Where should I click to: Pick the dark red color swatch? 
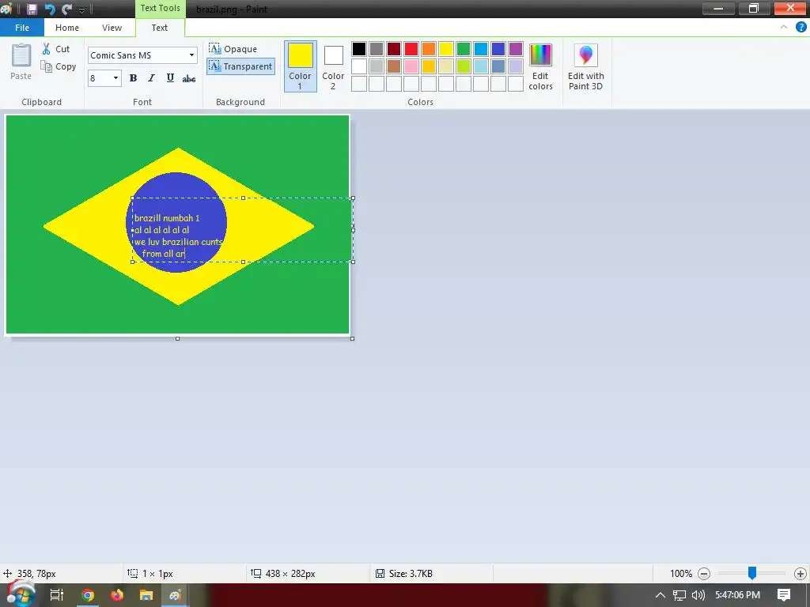coord(394,49)
